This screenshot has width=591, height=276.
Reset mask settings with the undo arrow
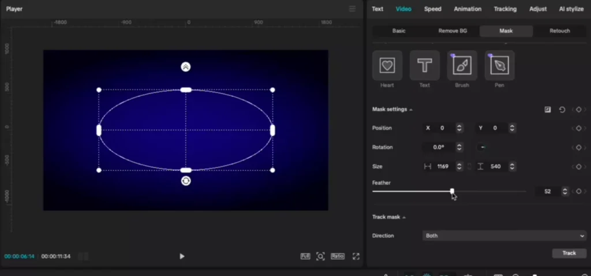562,110
